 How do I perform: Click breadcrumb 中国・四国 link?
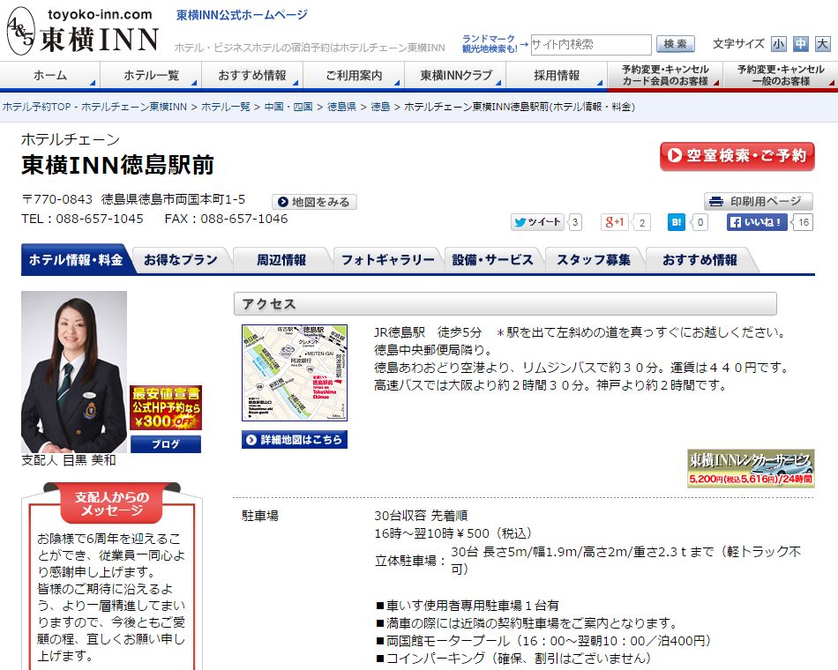tap(288, 107)
